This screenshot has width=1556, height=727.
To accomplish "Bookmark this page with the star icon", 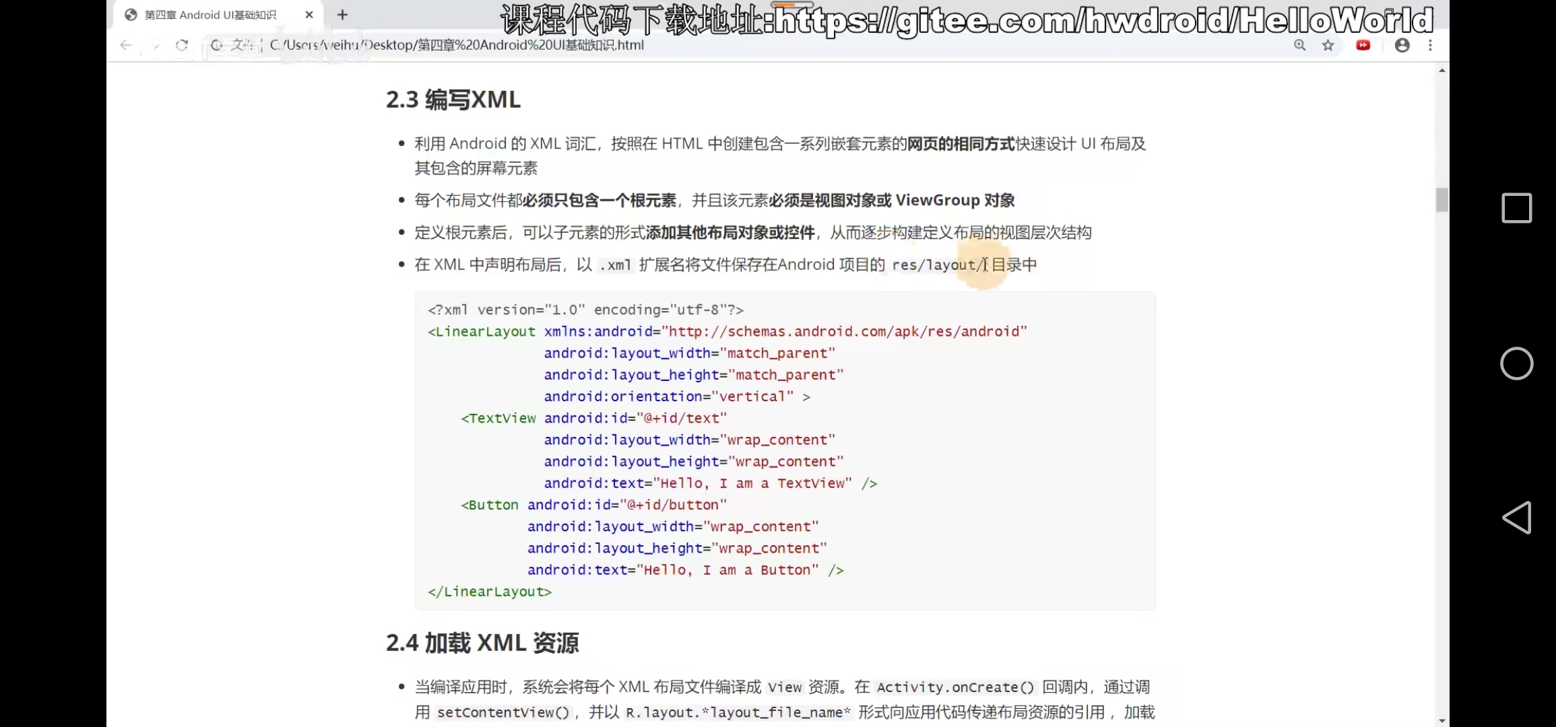I will click(x=1328, y=45).
